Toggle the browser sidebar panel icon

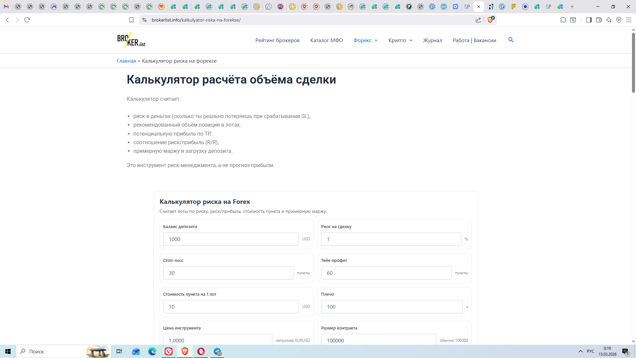(x=589, y=20)
